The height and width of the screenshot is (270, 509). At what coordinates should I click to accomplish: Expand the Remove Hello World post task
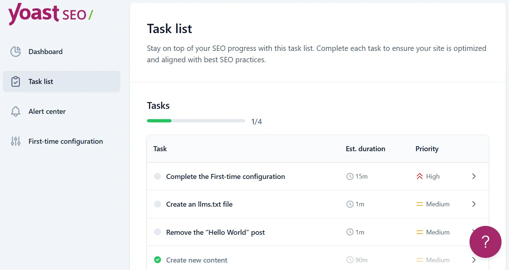(x=473, y=232)
